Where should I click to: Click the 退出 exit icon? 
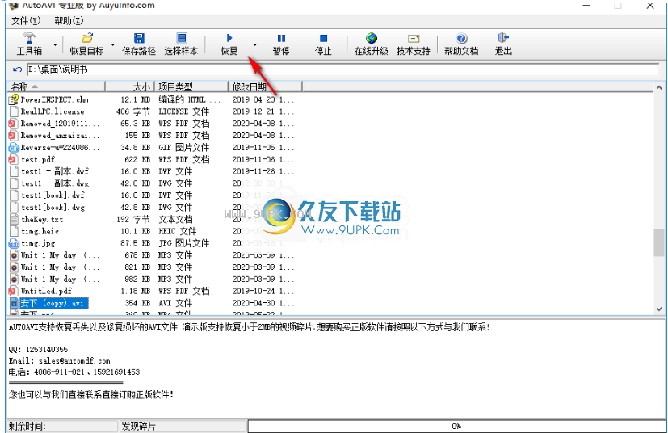click(x=503, y=38)
